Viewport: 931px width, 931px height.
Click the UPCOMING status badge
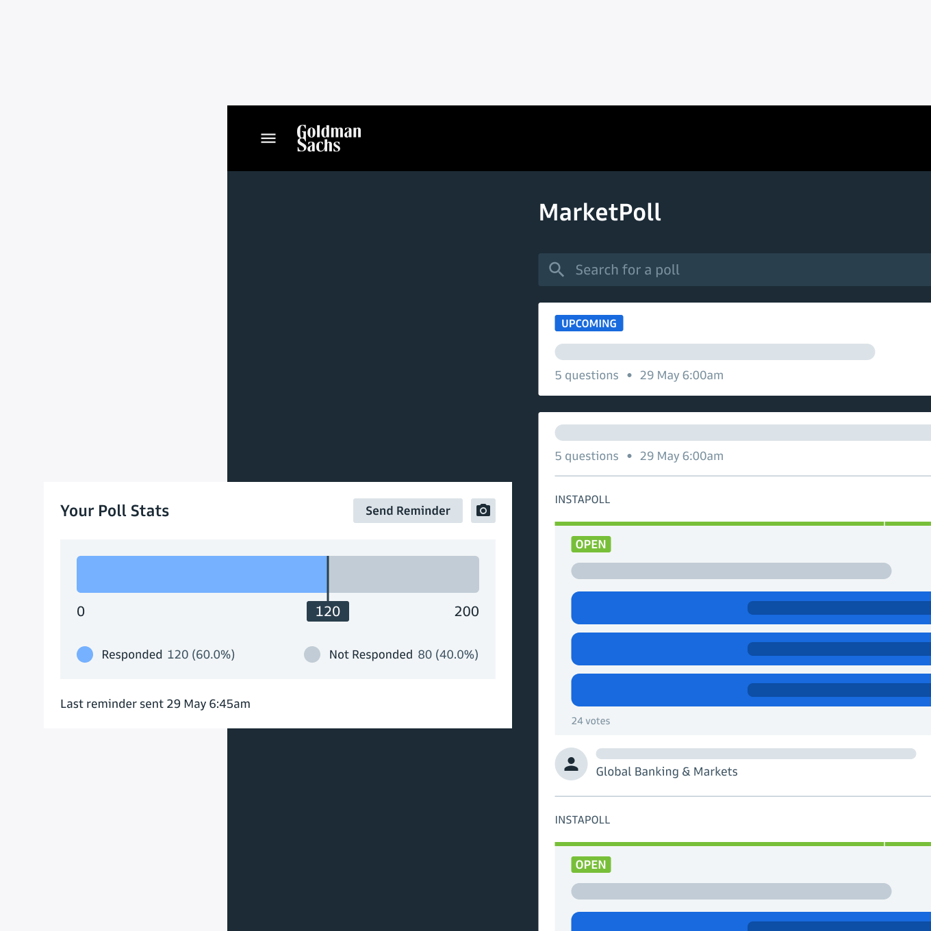coord(589,324)
